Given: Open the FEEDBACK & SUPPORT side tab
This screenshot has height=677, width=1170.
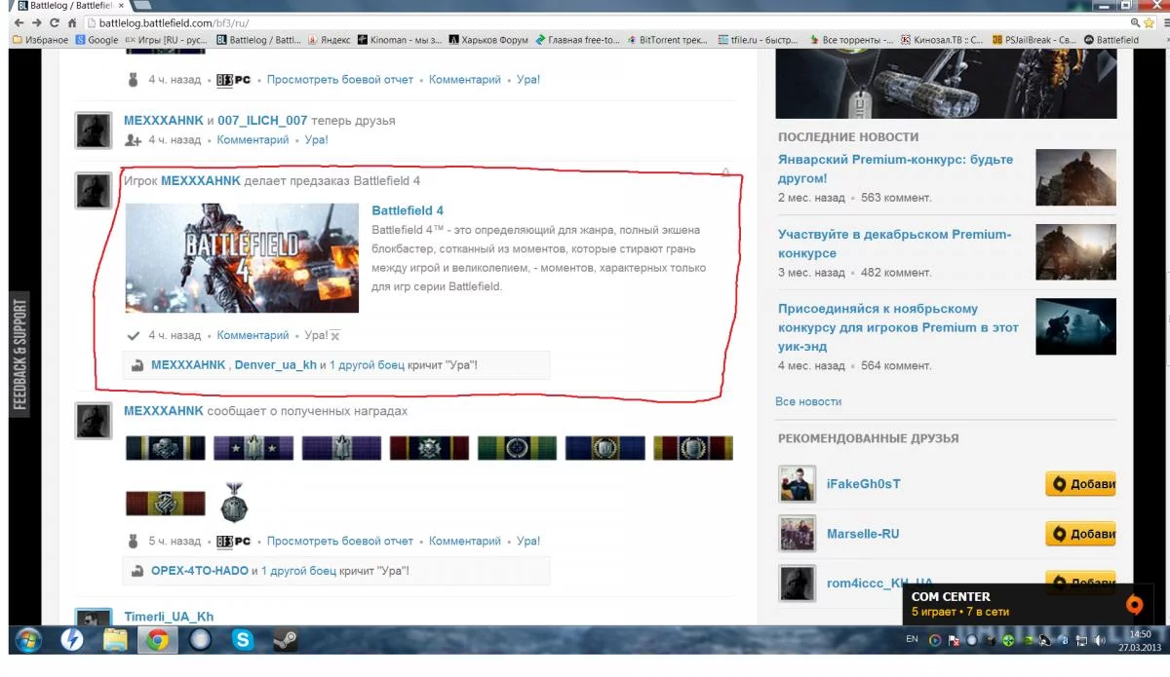Looking at the screenshot, I should [20, 353].
